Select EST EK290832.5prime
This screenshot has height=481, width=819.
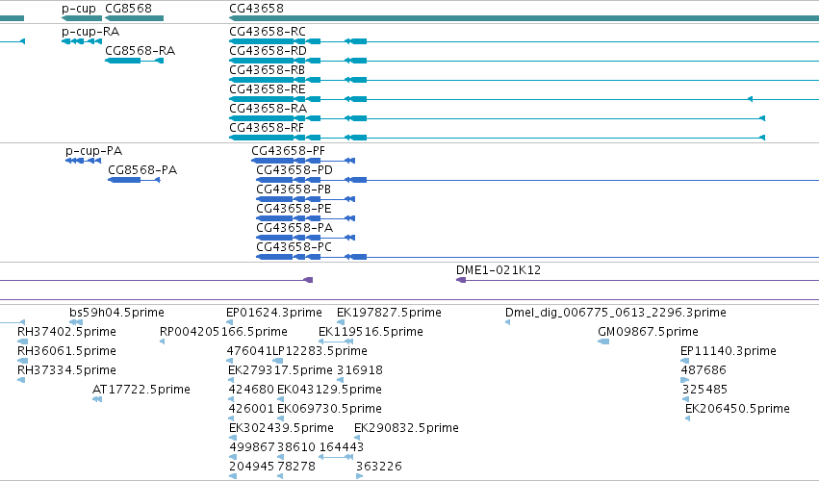357,438
